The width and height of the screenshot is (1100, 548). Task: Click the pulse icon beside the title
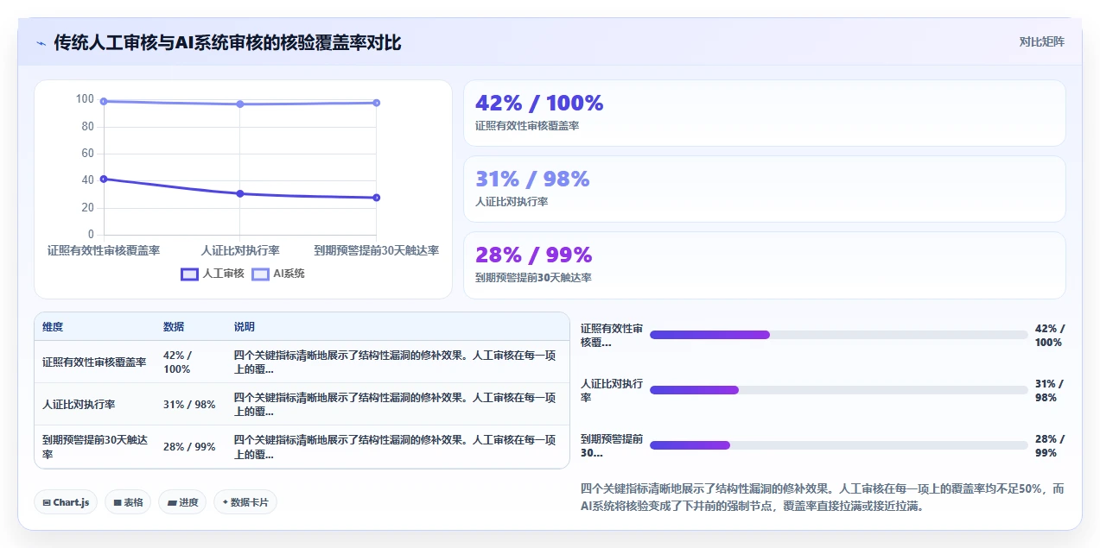tap(41, 43)
